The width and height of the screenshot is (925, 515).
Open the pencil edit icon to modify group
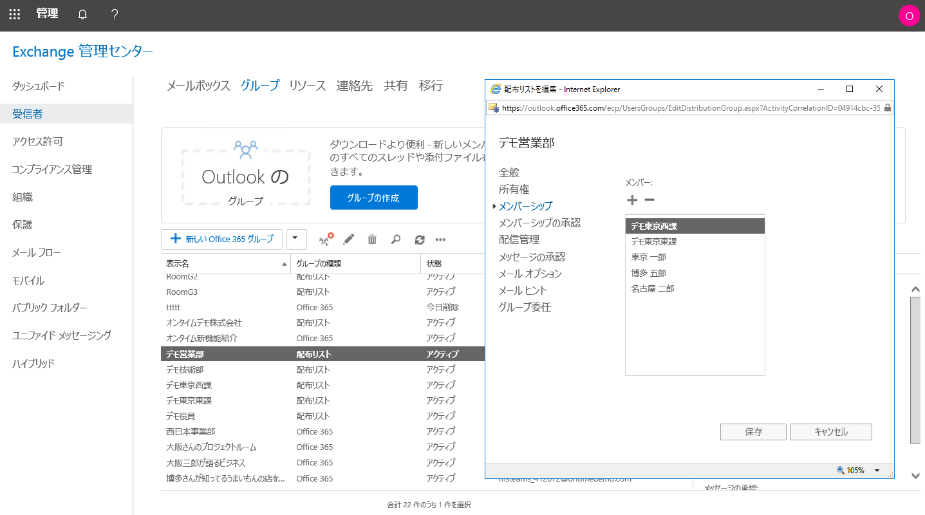pyautogui.click(x=348, y=239)
